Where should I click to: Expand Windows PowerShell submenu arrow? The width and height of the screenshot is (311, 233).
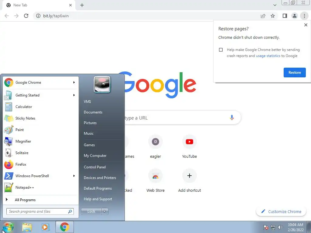[74, 176]
